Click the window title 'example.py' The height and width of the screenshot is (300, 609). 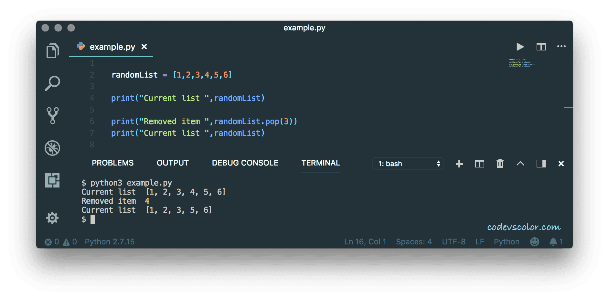point(304,28)
